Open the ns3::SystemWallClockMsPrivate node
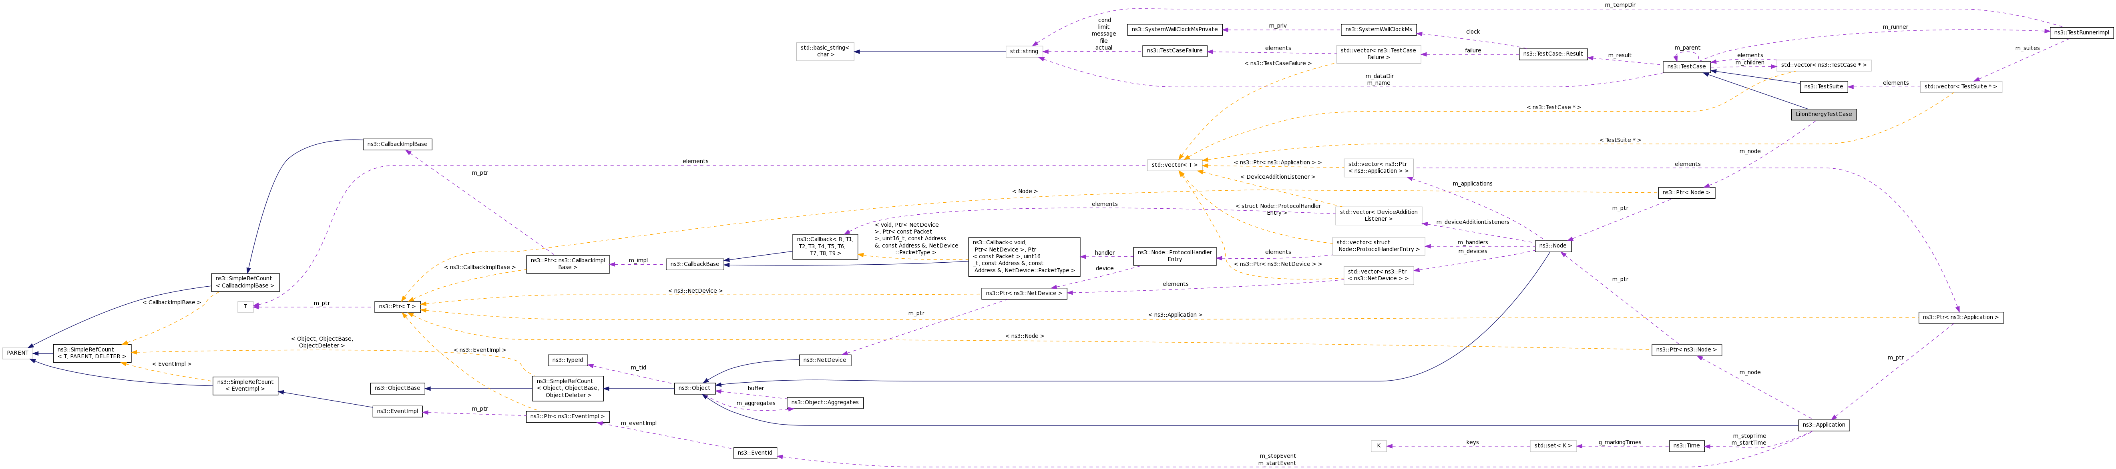The image size is (2116, 469). coord(1175,30)
